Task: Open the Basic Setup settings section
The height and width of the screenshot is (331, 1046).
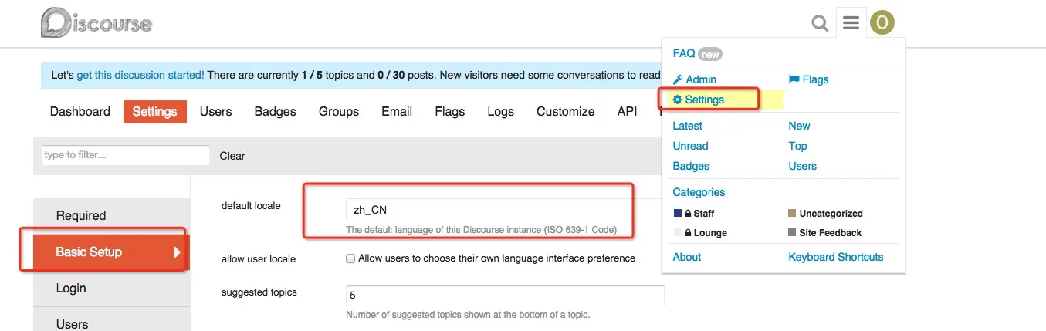Action: point(103,252)
